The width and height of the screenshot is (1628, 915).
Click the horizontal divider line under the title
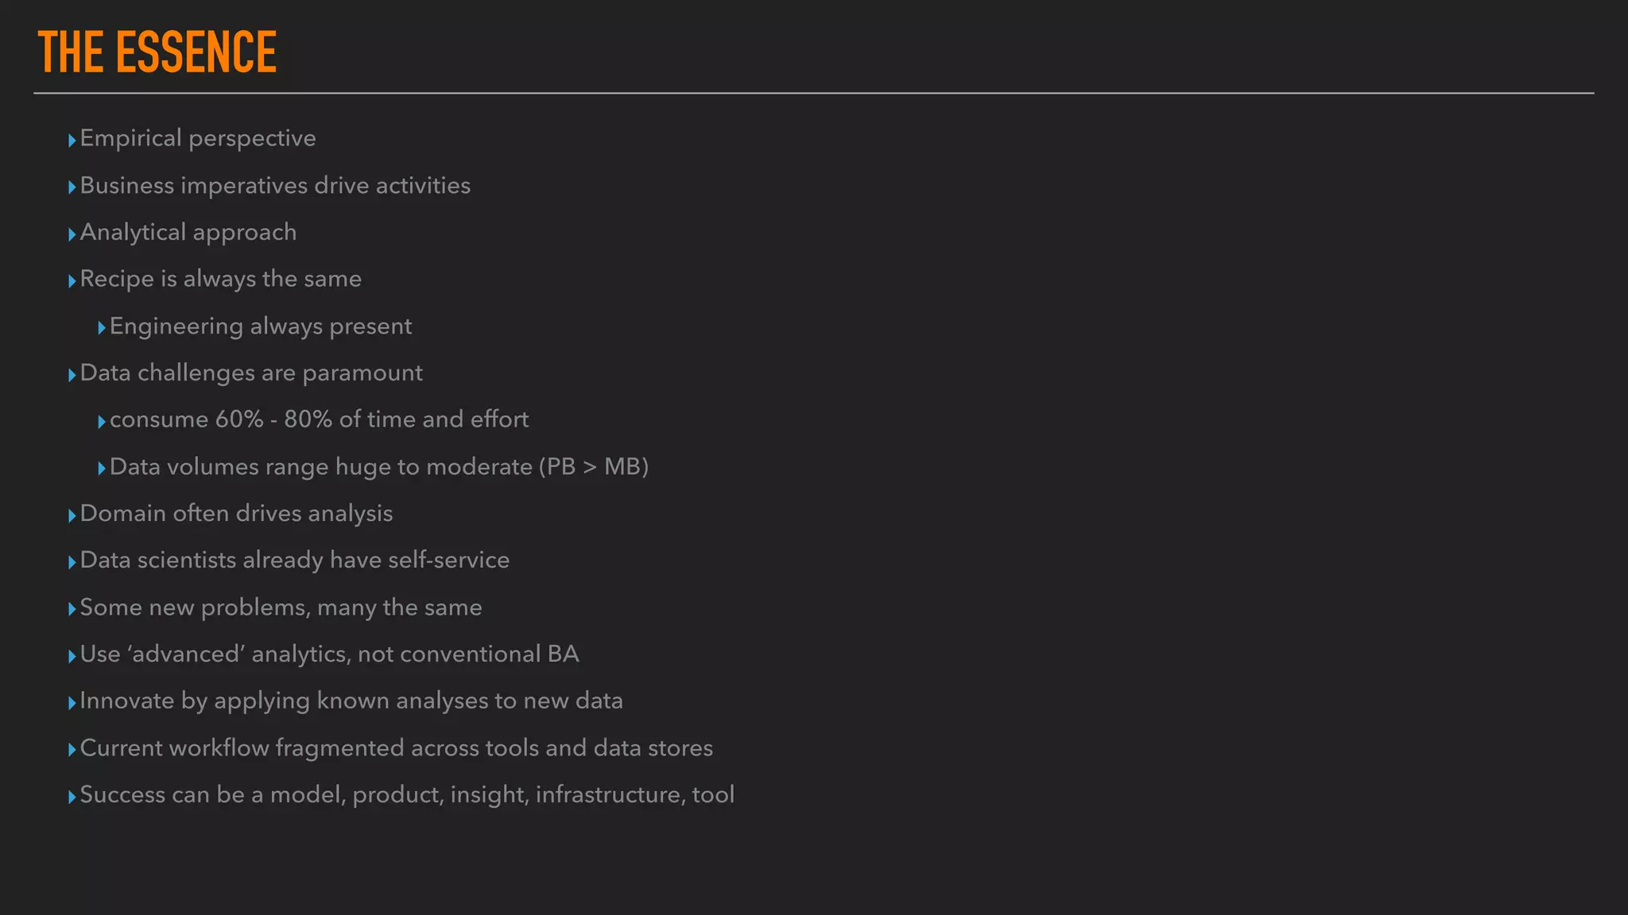point(814,93)
